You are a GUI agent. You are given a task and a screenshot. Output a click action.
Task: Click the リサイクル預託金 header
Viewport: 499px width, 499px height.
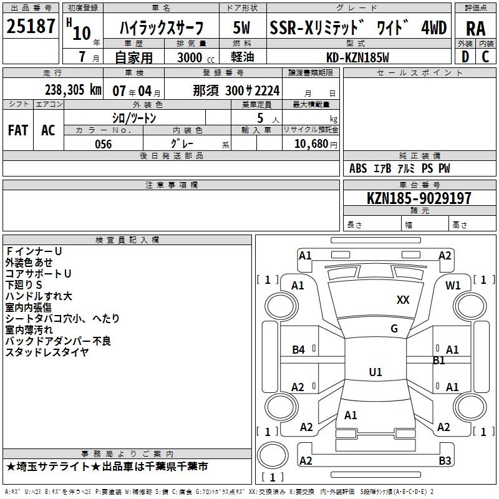click(311, 130)
